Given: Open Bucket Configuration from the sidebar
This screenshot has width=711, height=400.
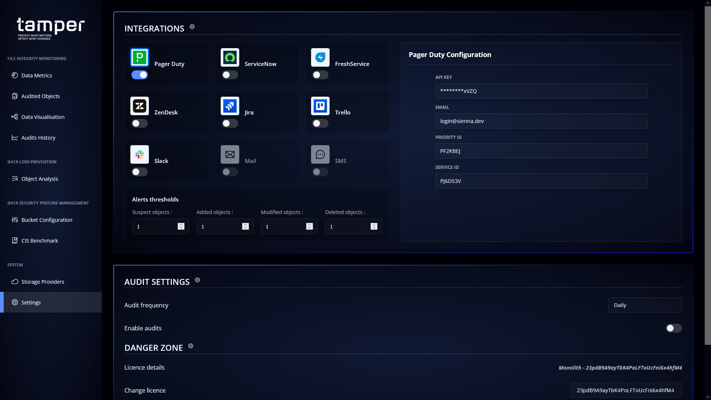Looking at the screenshot, I should [x=47, y=220].
